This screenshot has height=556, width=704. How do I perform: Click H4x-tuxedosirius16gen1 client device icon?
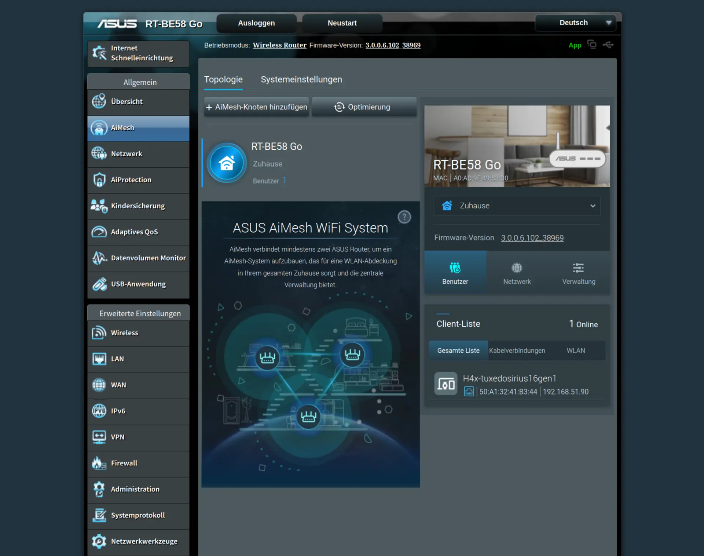(x=445, y=384)
